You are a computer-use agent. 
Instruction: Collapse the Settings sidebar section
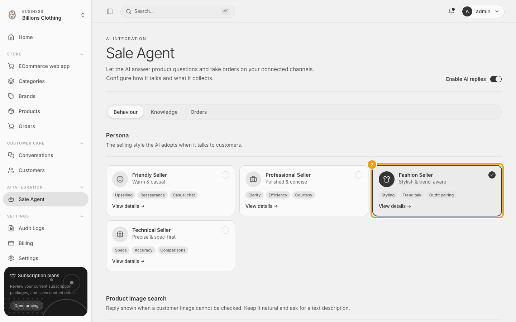click(82, 216)
